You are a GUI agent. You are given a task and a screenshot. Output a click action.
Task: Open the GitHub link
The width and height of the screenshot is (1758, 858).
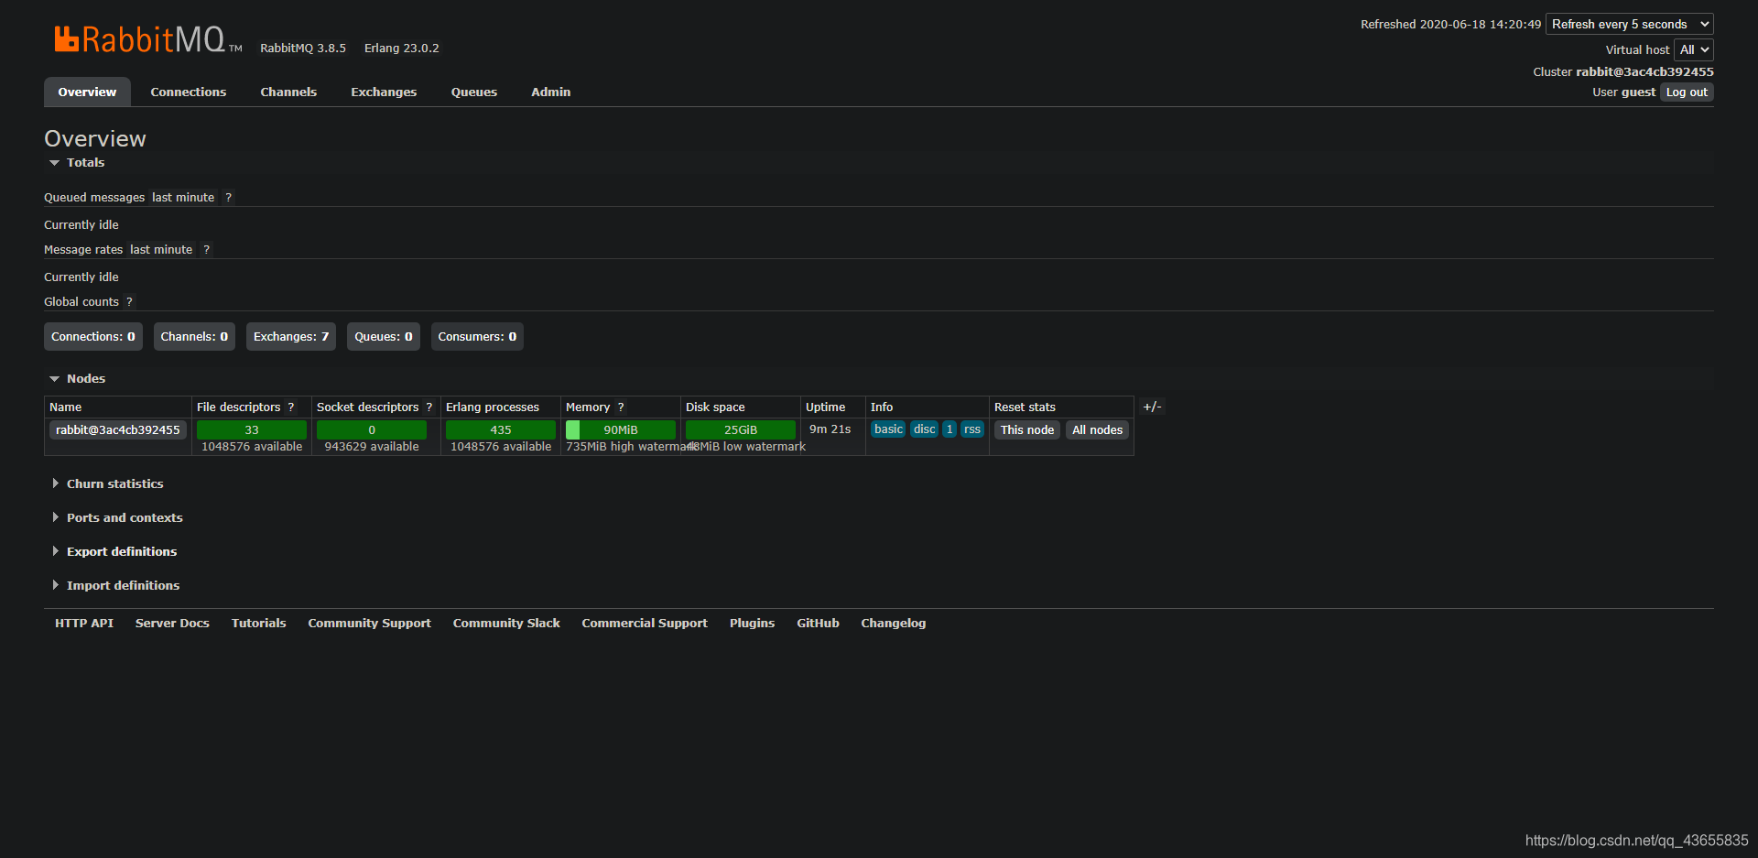(x=818, y=623)
